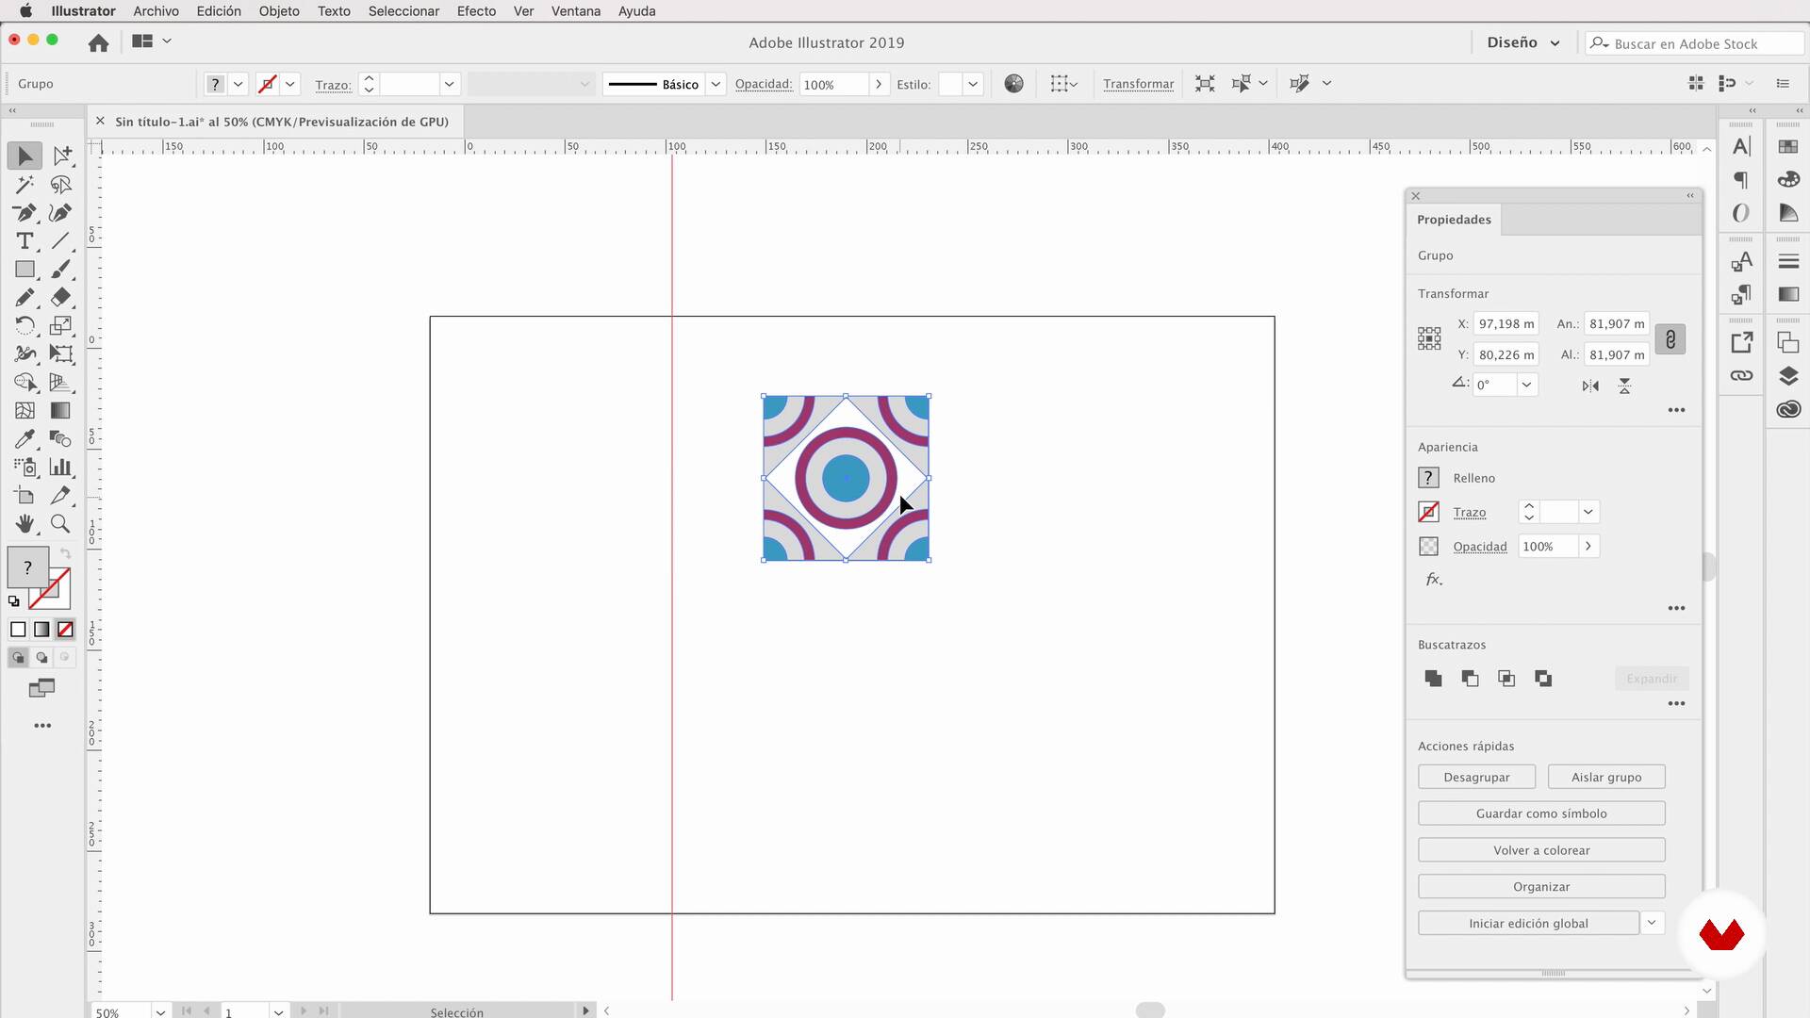Screen dimensions: 1810x1018
Task: Select the Pencil tool
Action: coord(25,298)
